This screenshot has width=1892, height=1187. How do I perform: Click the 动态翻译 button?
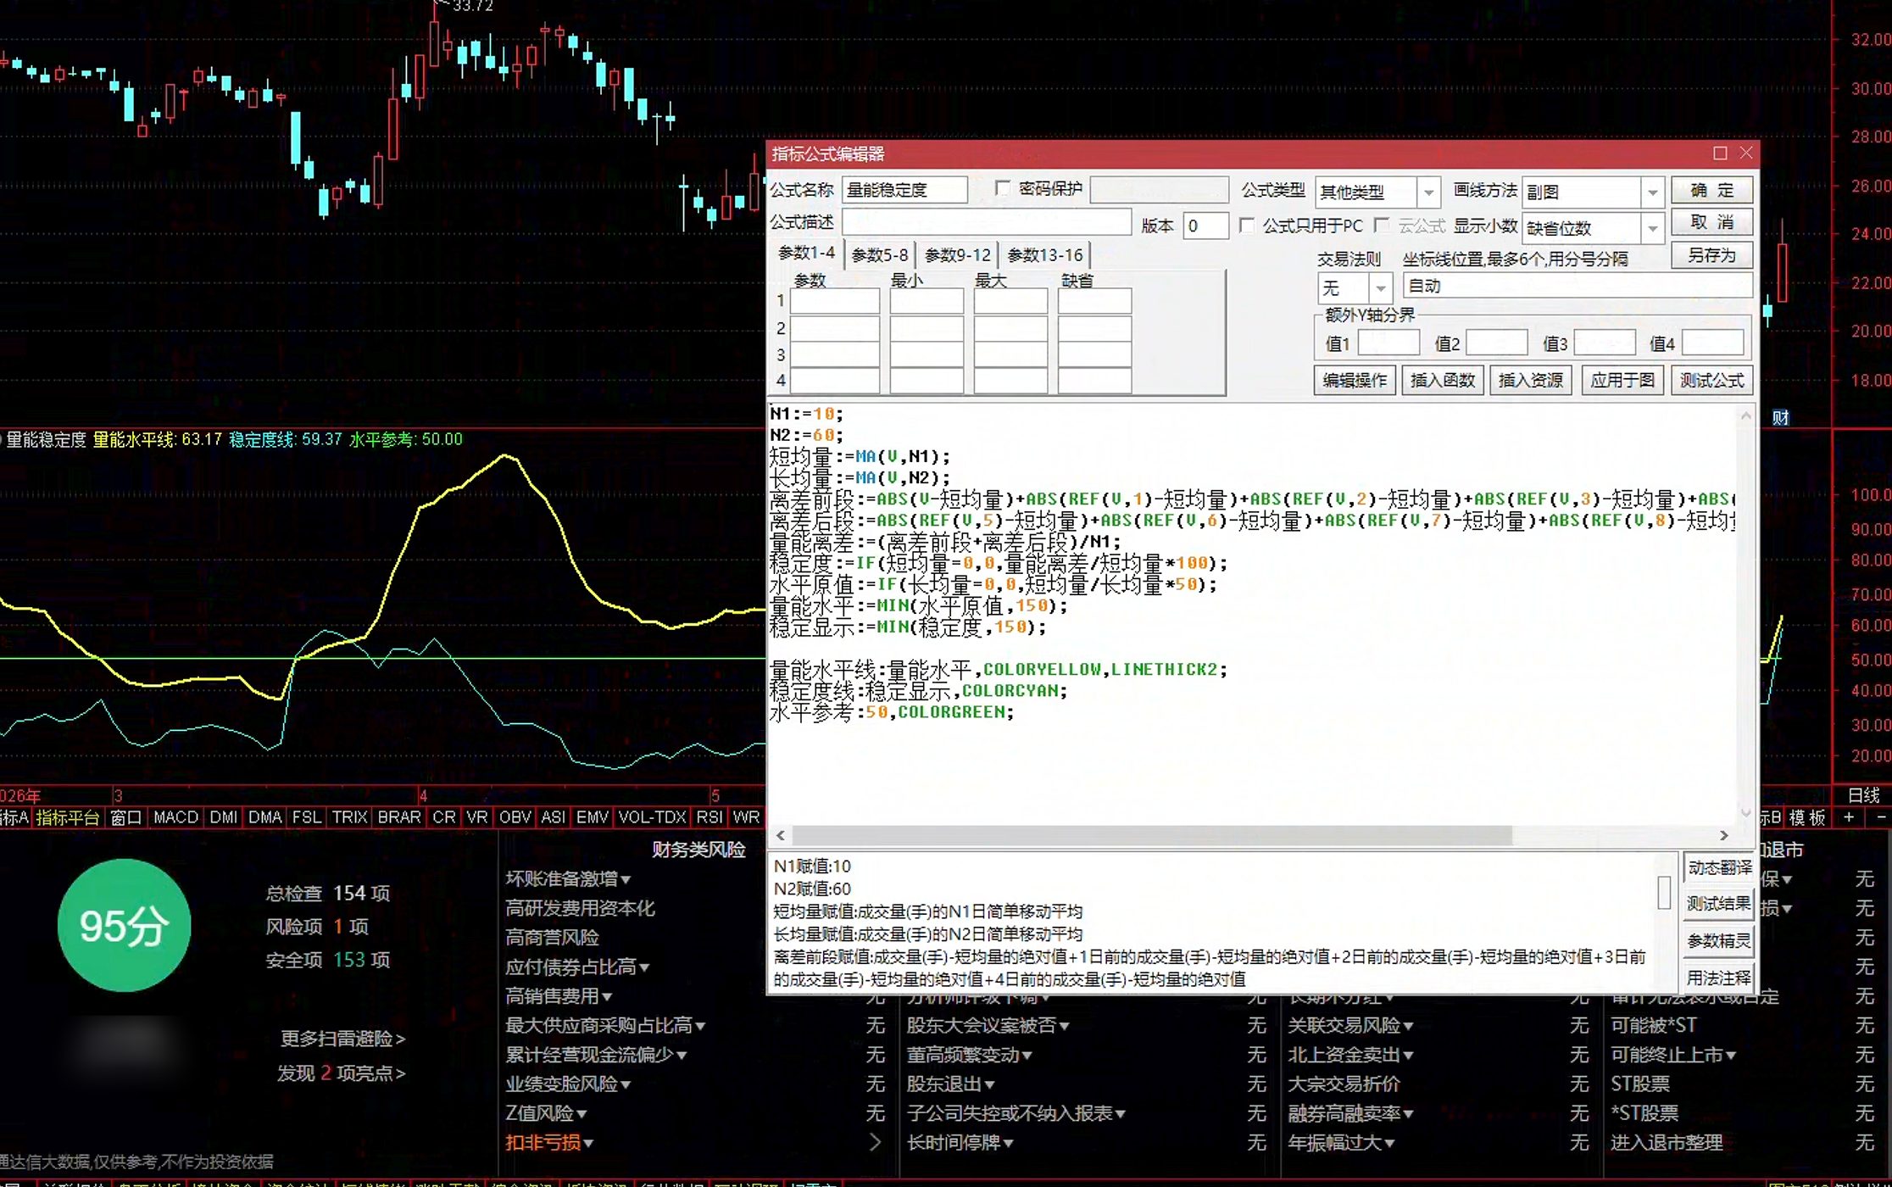coord(1719,867)
